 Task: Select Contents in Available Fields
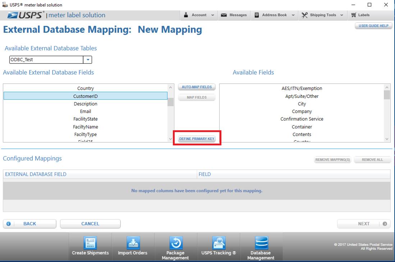pos(302,134)
